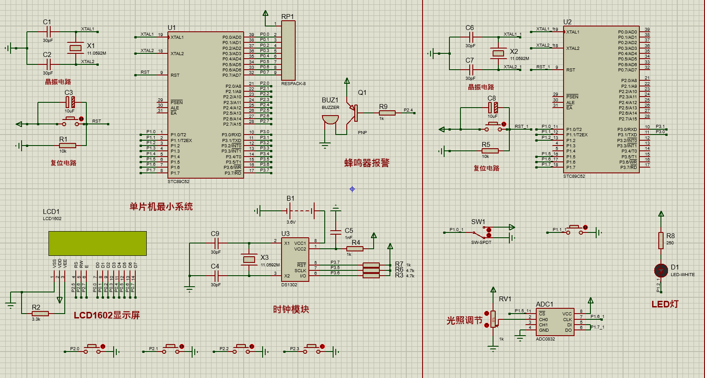Select the C3 10uF capacitor
705x378 pixels.
pos(70,102)
